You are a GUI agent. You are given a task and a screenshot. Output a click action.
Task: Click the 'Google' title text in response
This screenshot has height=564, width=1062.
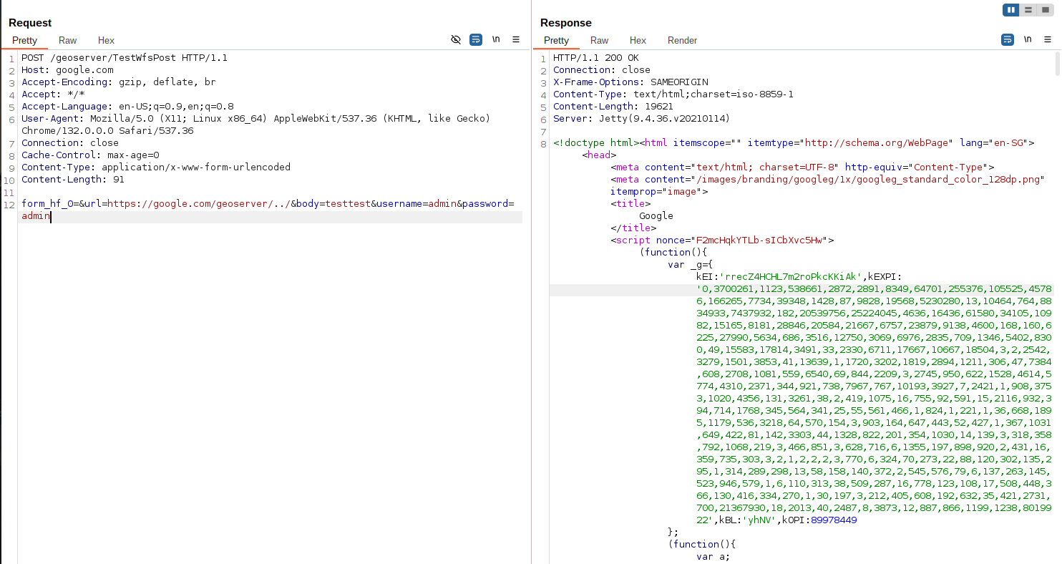tap(656, 216)
